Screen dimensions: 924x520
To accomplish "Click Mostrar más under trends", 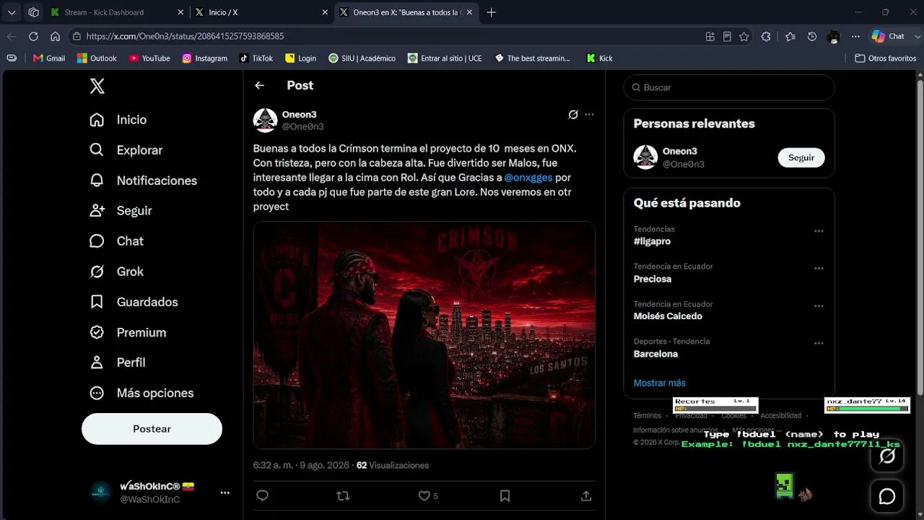I will coord(660,383).
